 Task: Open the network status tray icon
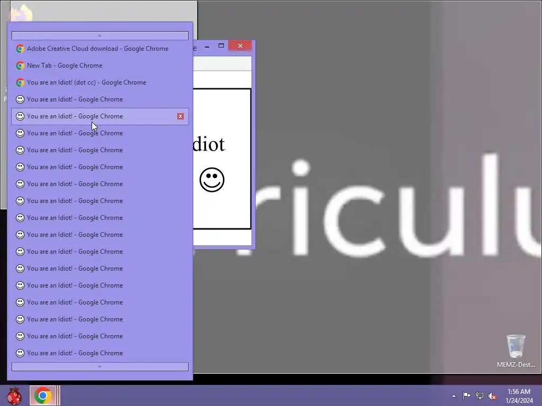pyautogui.click(x=480, y=396)
